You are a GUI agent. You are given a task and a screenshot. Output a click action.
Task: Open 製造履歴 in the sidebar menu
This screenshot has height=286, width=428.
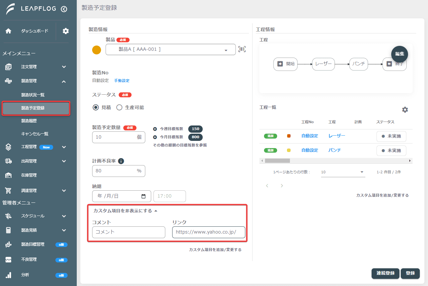pos(29,121)
